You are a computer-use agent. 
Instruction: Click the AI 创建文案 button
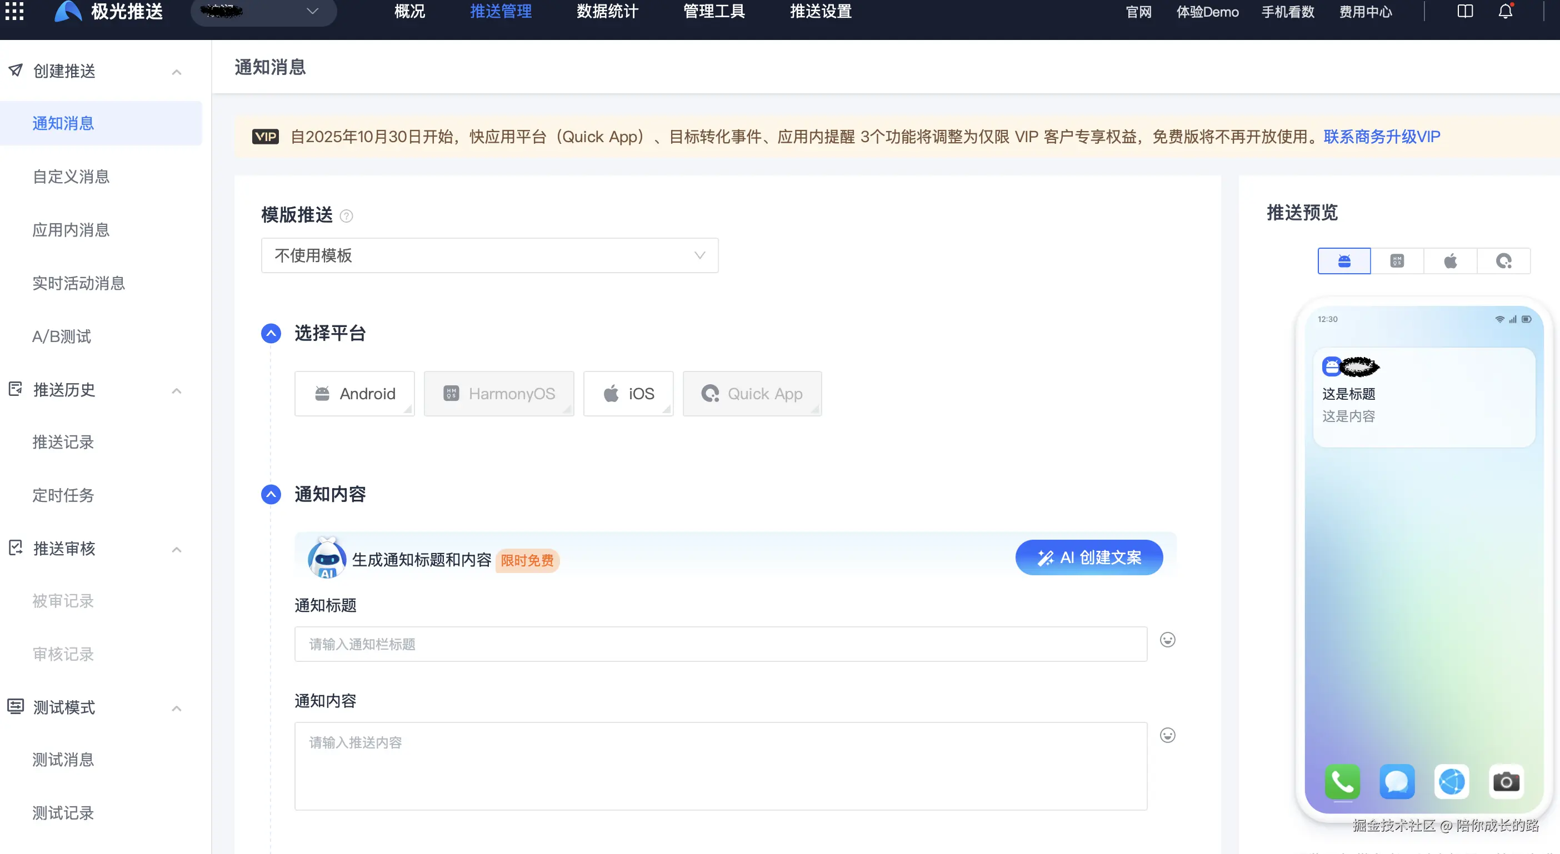coord(1088,557)
